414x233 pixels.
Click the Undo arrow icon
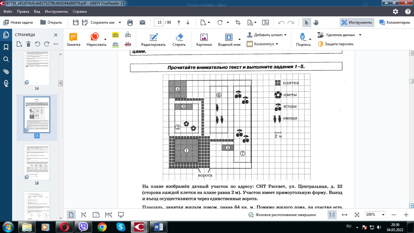click(x=281, y=22)
